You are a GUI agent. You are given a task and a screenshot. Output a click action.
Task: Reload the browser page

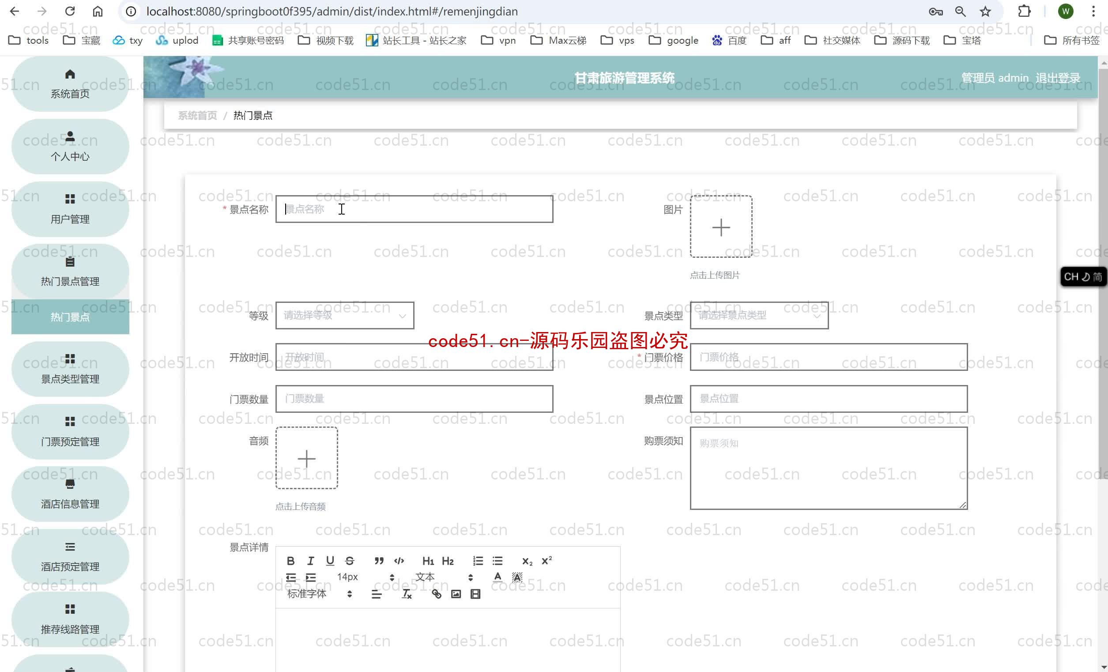(70, 11)
